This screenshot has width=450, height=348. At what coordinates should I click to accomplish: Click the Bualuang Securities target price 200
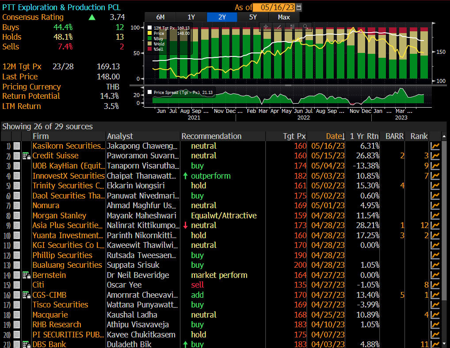point(300,265)
